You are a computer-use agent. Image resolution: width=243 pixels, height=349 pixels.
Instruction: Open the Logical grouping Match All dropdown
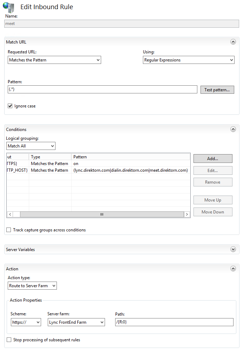pos(31,146)
